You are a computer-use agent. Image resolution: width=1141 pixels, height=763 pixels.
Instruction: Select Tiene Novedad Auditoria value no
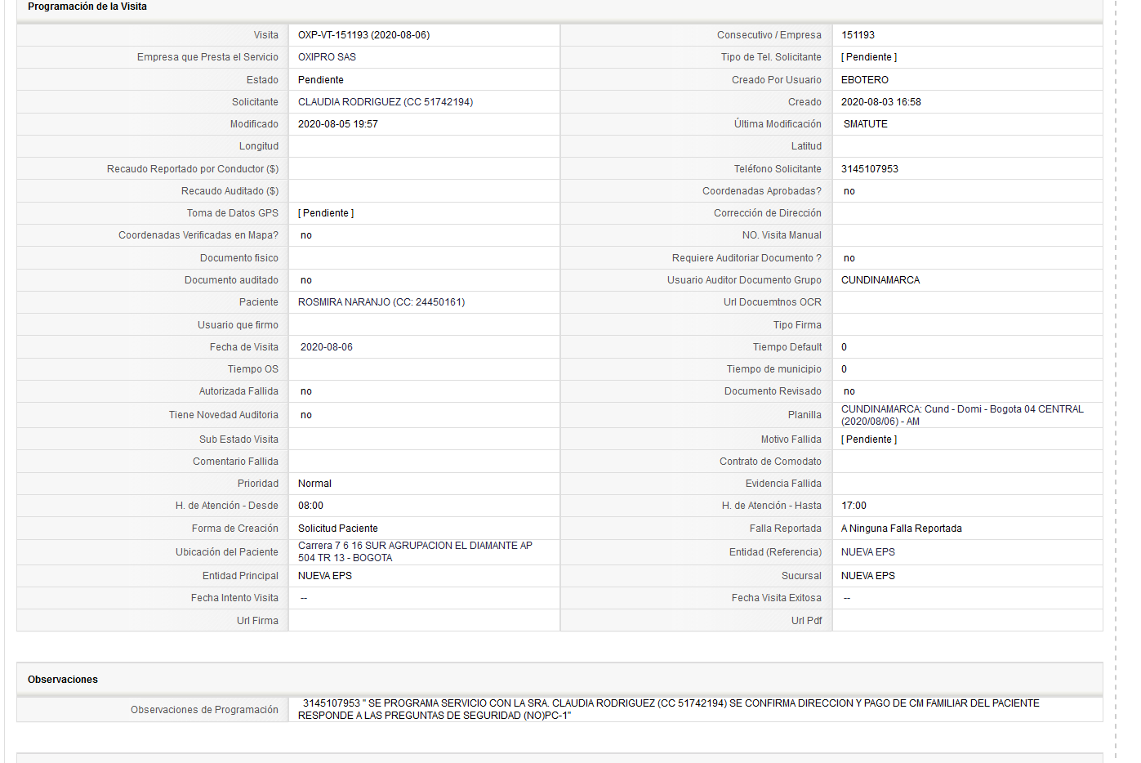pyautogui.click(x=306, y=415)
